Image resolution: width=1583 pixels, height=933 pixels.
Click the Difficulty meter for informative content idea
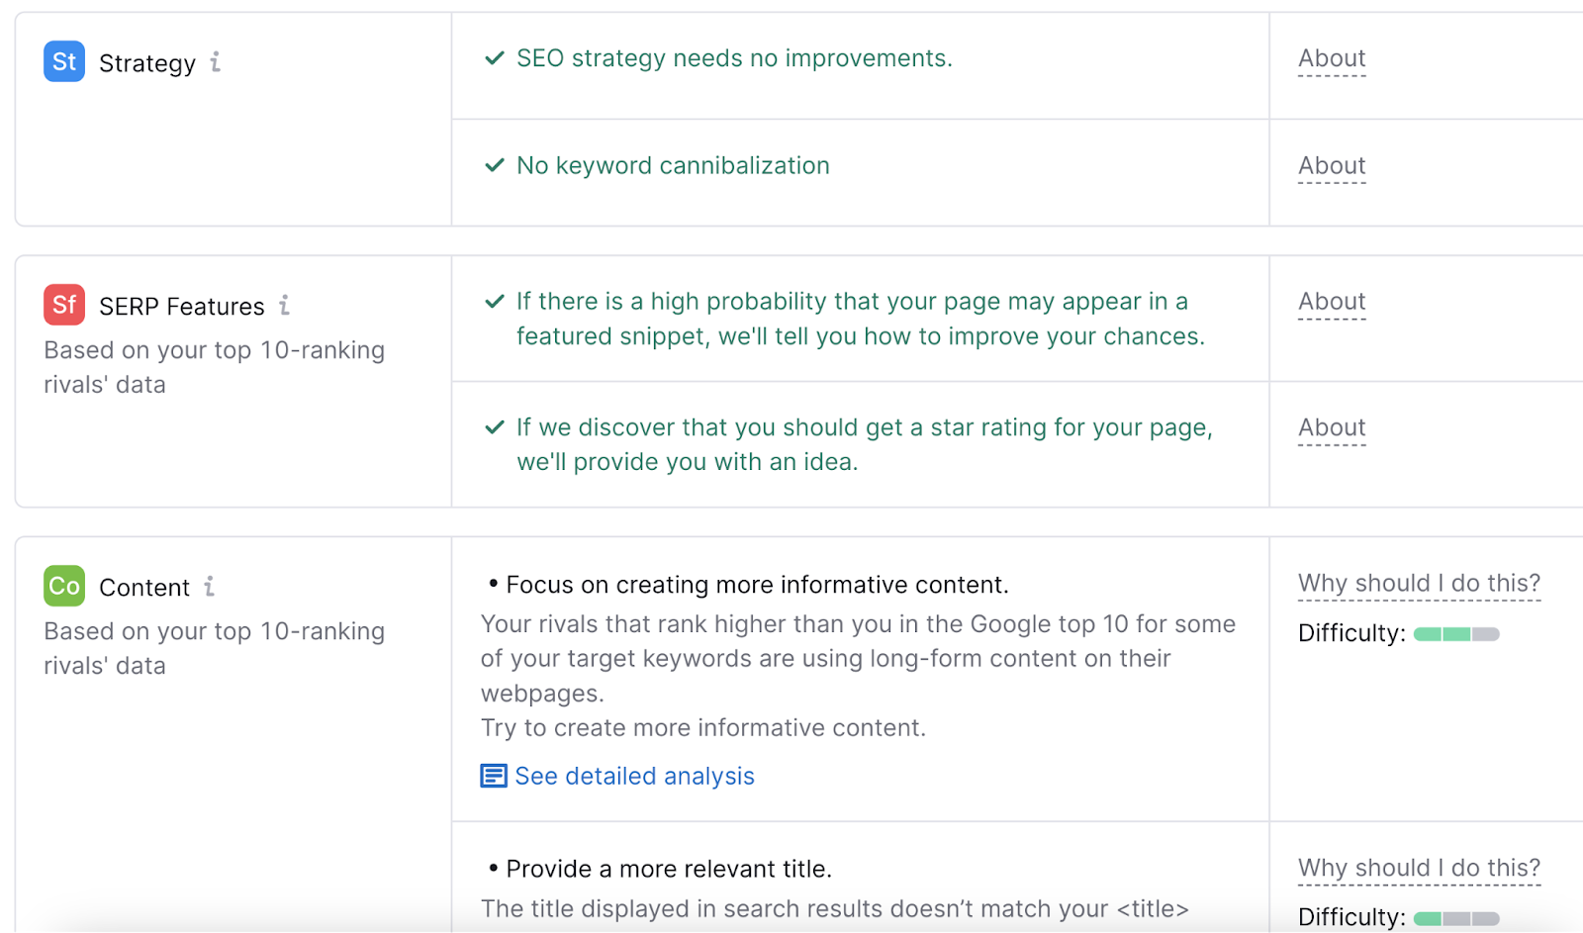(1454, 633)
